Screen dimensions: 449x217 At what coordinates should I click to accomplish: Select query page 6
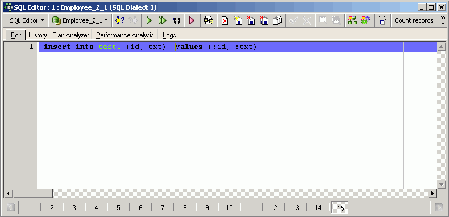click(x=140, y=208)
